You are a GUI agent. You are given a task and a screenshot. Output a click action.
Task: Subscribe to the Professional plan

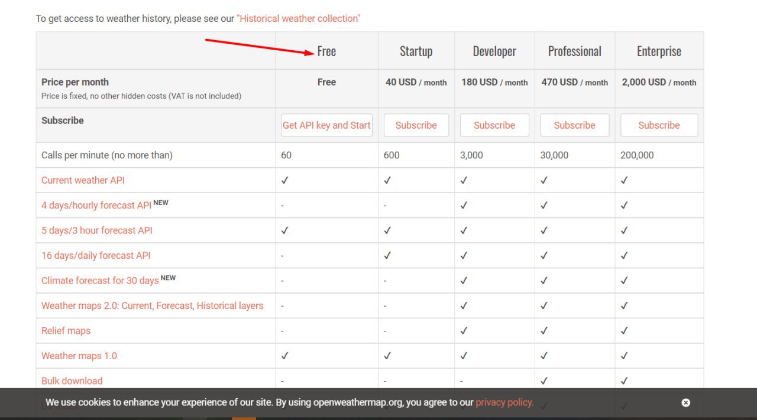click(575, 125)
